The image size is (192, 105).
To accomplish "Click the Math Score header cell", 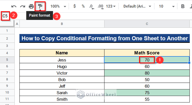I will pyautogui.click(x=147, y=53).
